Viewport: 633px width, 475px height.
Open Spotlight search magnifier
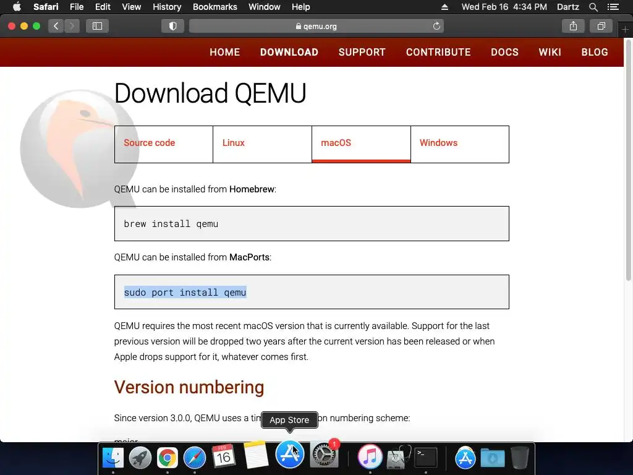coord(593,7)
